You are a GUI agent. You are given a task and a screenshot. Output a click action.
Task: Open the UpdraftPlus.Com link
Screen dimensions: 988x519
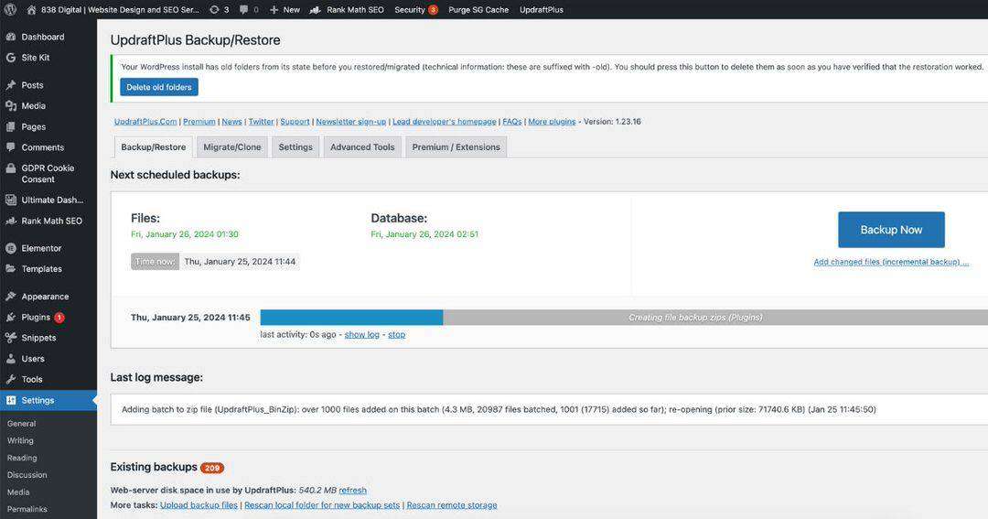[x=145, y=121]
